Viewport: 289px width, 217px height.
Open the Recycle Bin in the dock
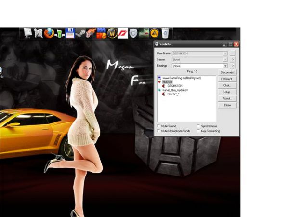coord(165,33)
